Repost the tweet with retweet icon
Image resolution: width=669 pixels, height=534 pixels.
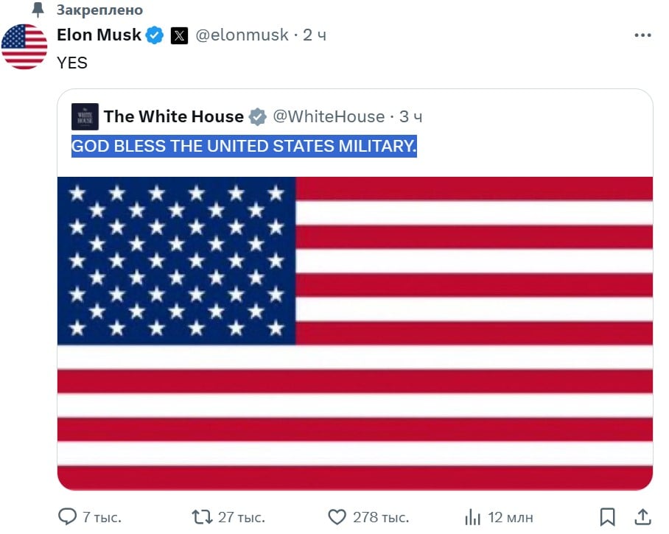click(x=202, y=516)
